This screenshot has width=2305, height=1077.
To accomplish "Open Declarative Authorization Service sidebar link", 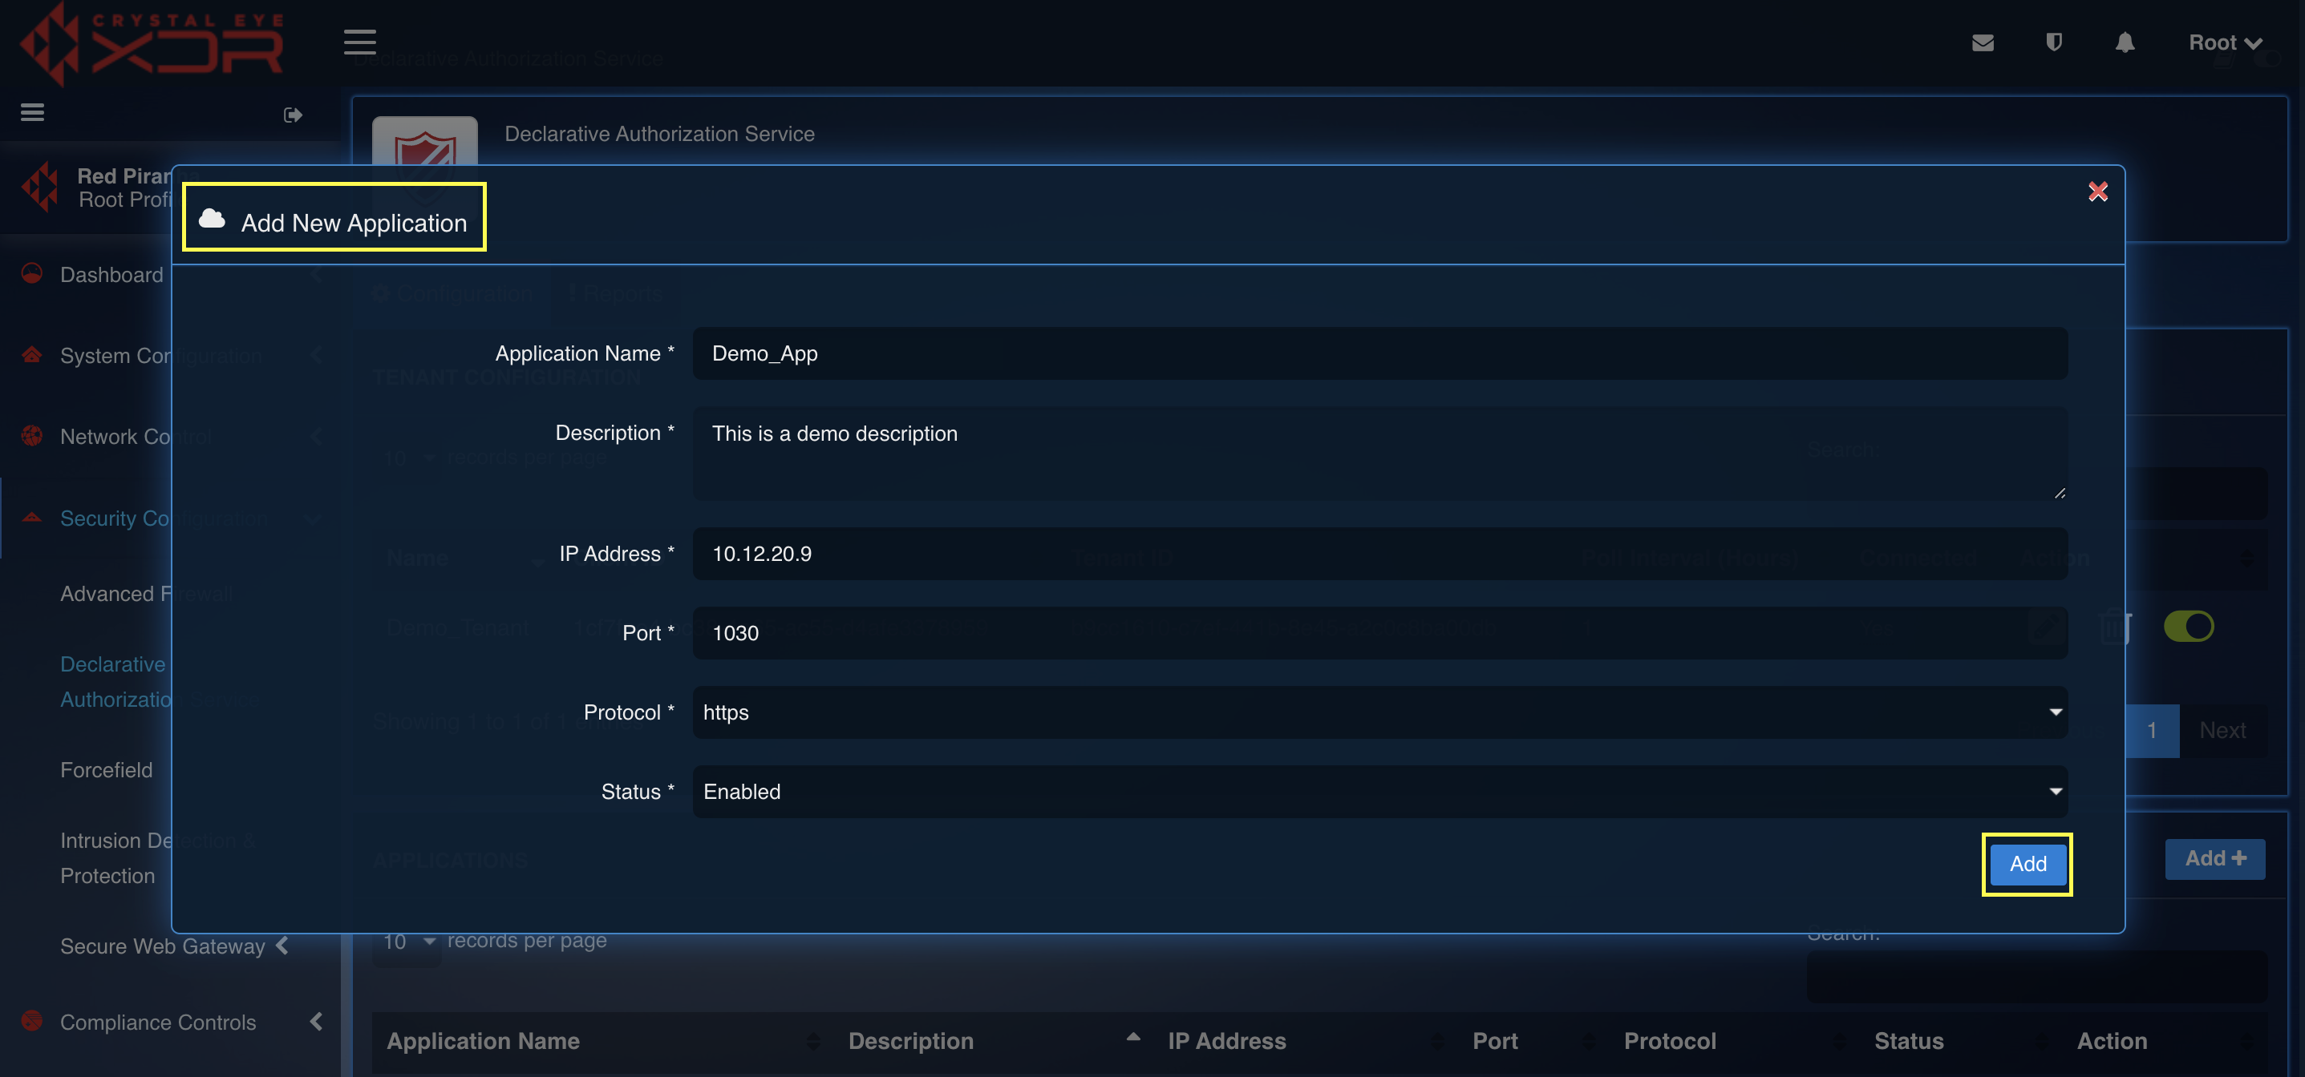I will 160,682.
